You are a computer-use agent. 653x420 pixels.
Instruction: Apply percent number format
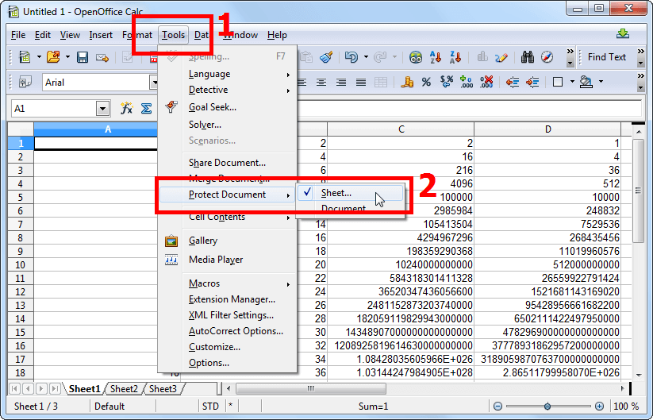pos(426,82)
